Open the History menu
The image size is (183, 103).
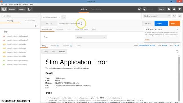25,5
